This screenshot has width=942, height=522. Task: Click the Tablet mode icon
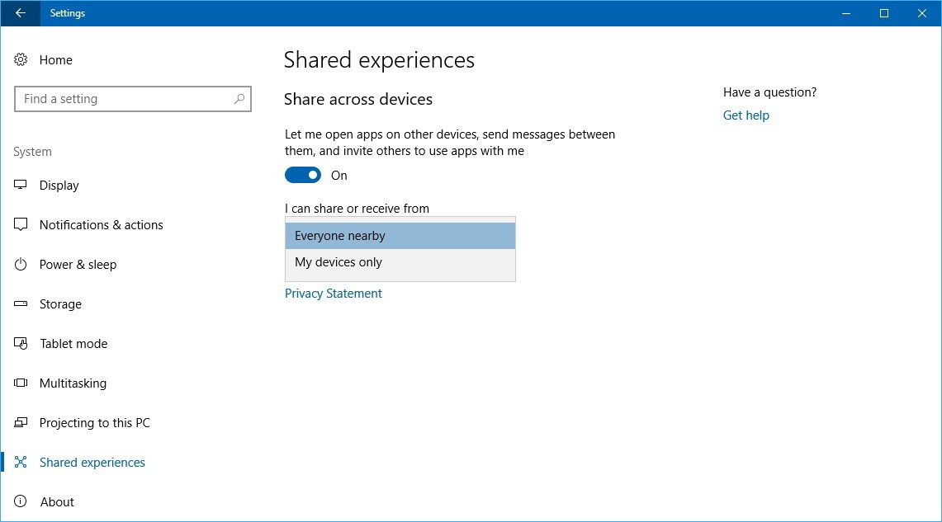[21, 344]
